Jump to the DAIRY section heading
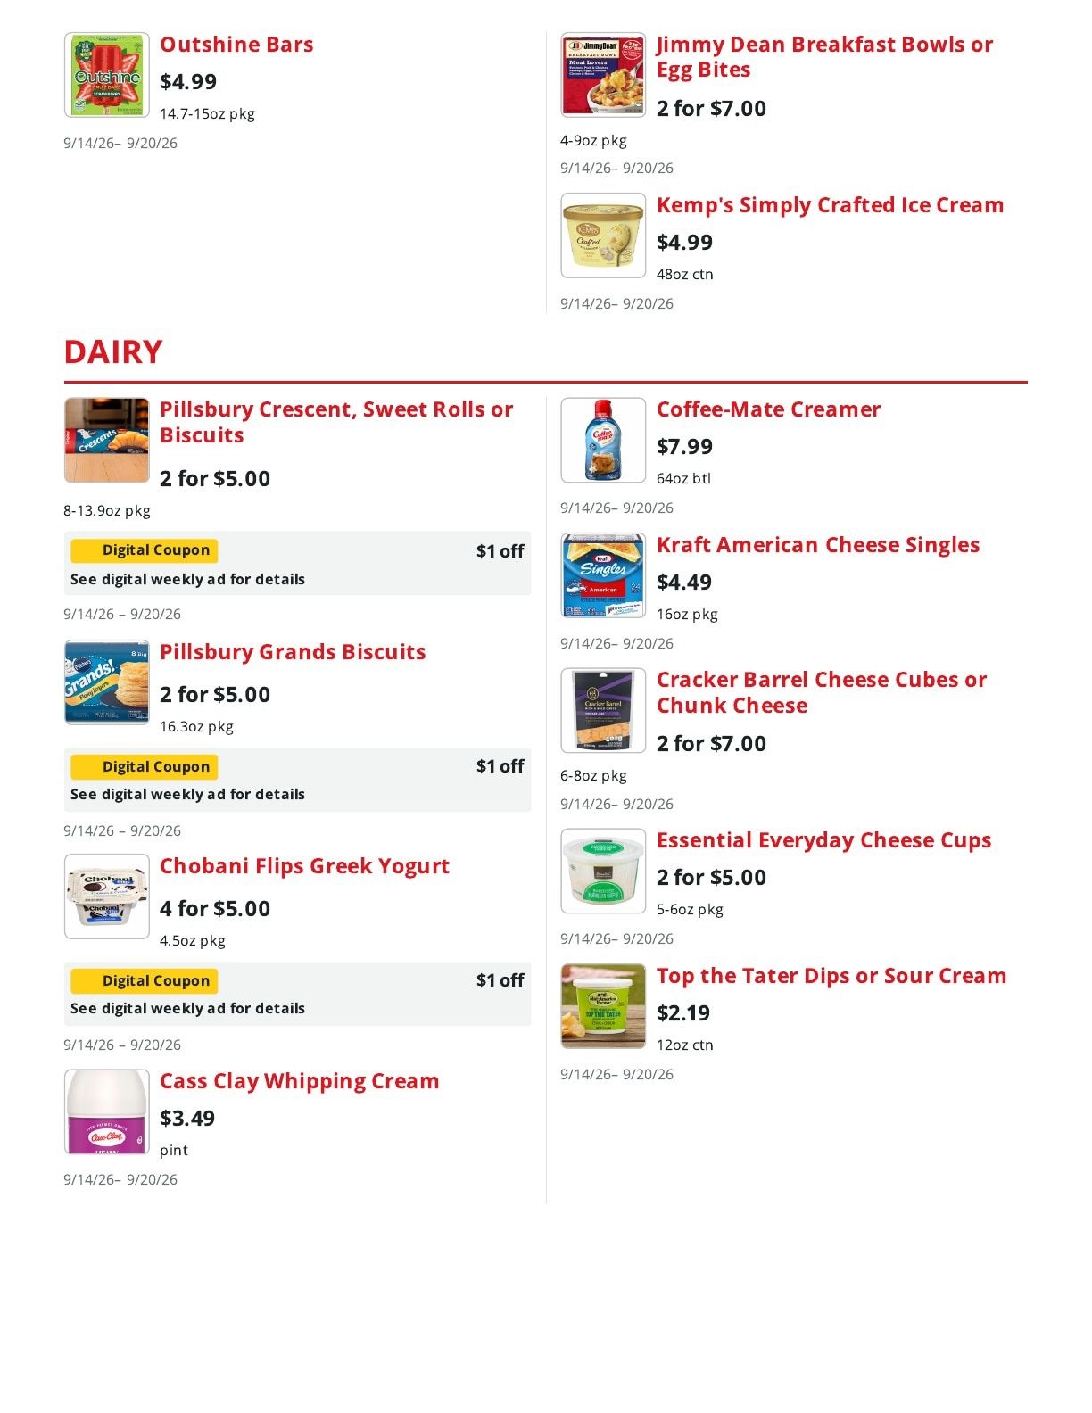The image size is (1092, 1413). tap(113, 351)
